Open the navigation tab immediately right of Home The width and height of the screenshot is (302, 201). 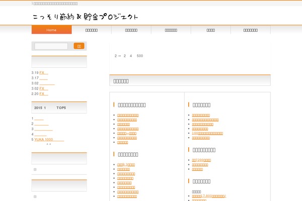tap(92, 30)
